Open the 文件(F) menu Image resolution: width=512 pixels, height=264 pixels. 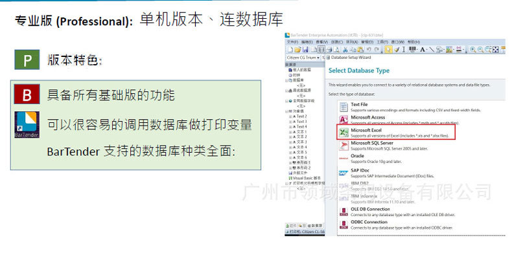(292, 42)
